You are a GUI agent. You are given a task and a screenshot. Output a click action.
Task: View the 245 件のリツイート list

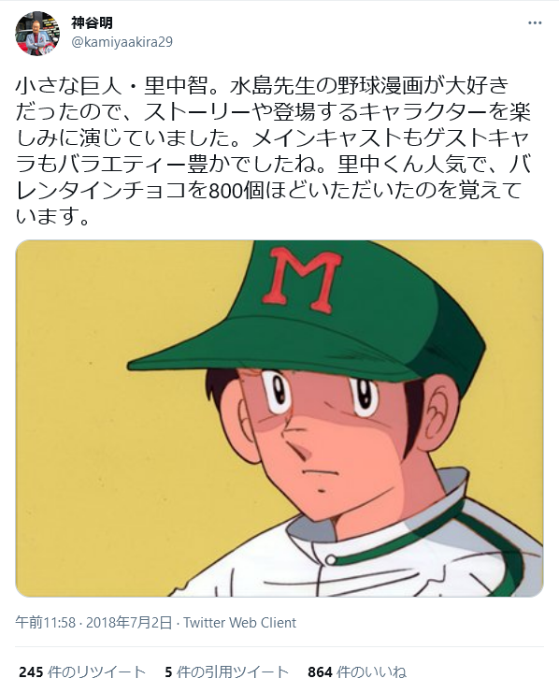[x=82, y=672]
